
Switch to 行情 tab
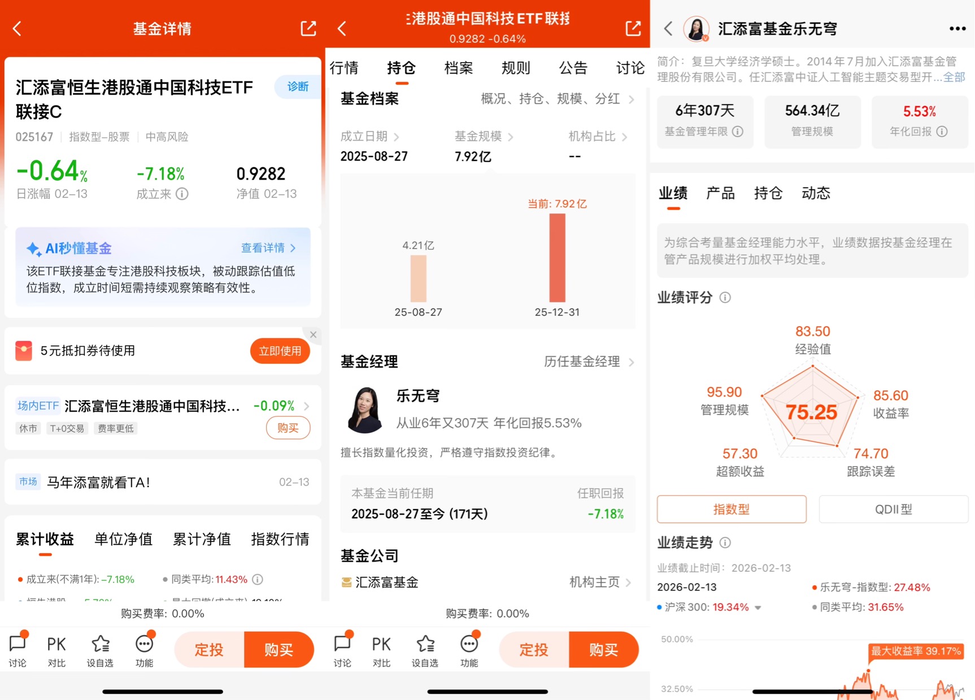(x=344, y=68)
